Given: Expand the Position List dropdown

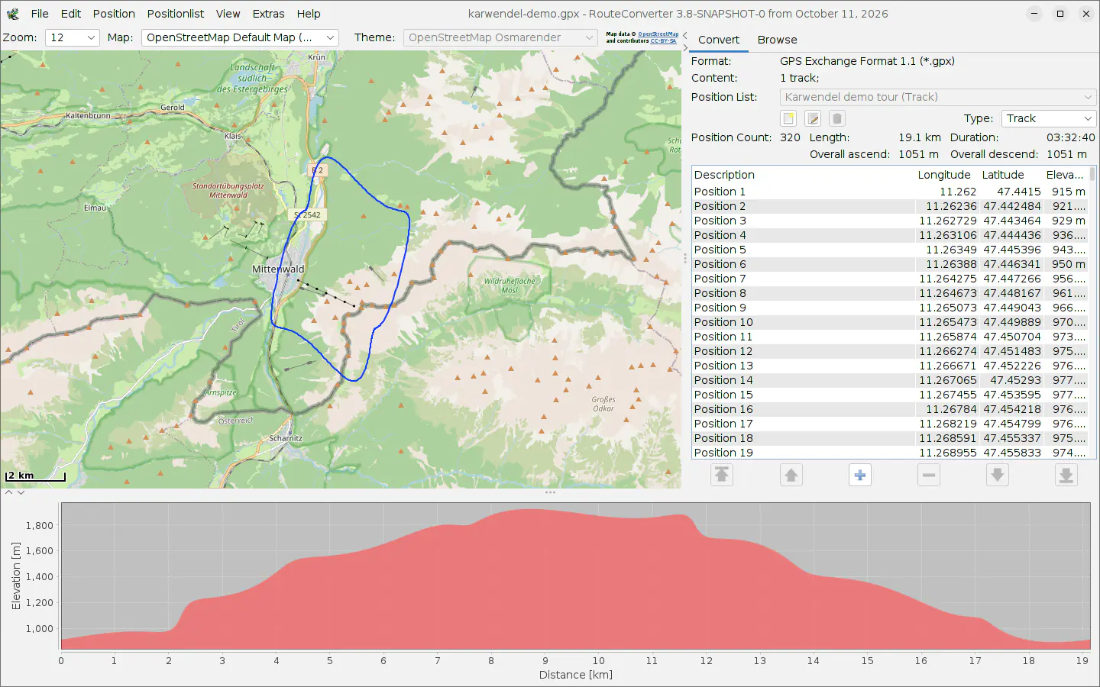Looking at the screenshot, I should 938,97.
